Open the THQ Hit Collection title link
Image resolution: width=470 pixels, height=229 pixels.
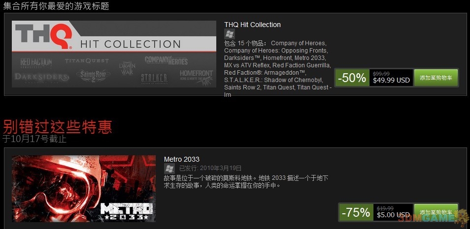click(252, 25)
